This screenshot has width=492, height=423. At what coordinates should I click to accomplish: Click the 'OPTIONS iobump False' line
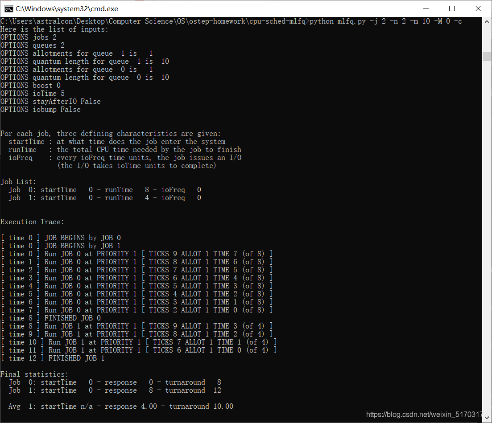click(41, 110)
